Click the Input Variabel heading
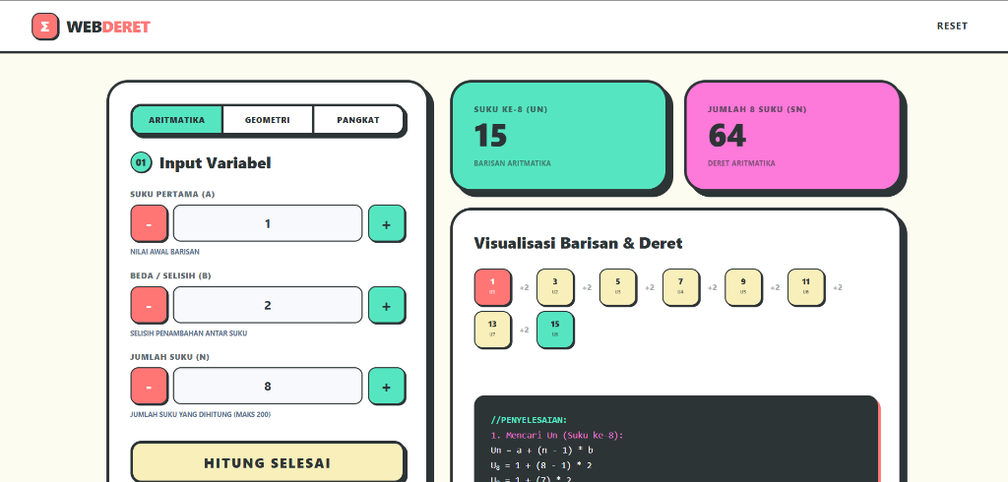The width and height of the screenshot is (1008, 482). [215, 163]
